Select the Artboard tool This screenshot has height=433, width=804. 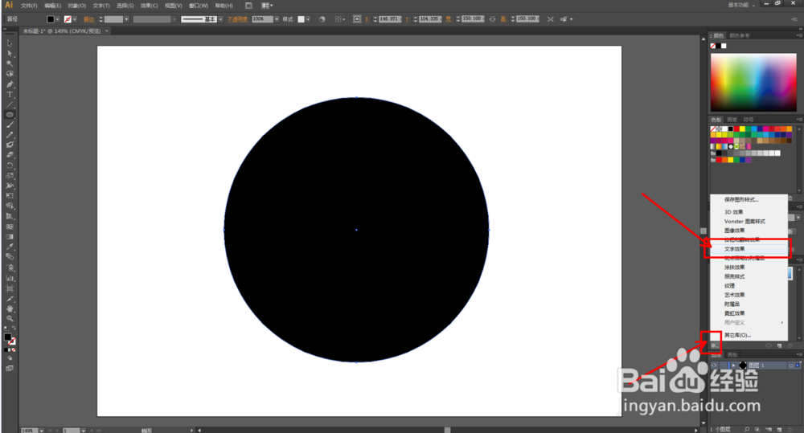click(10, 288)
